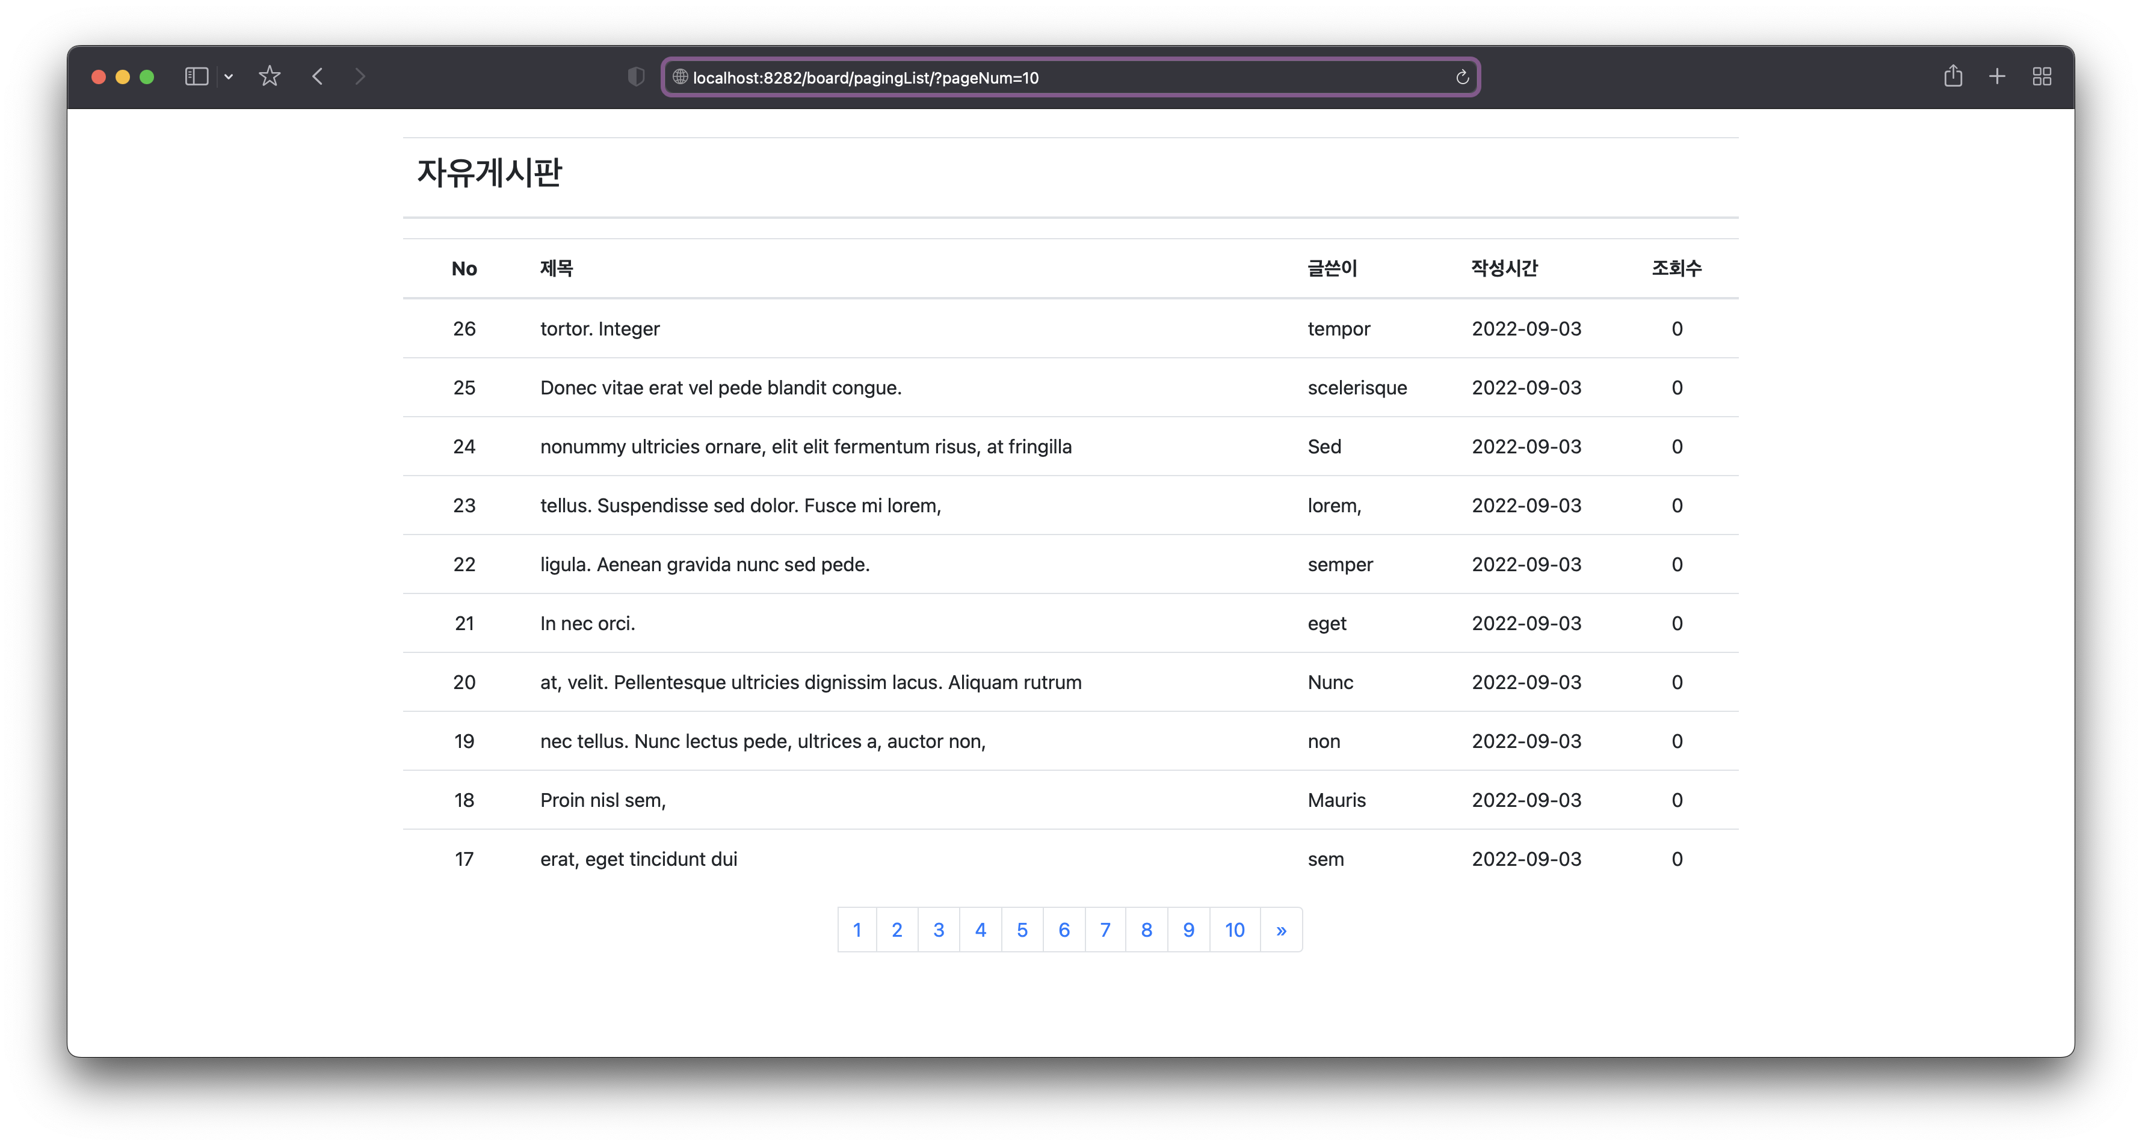Open the sidebar options dropdown chevron

tap(229, 78)
